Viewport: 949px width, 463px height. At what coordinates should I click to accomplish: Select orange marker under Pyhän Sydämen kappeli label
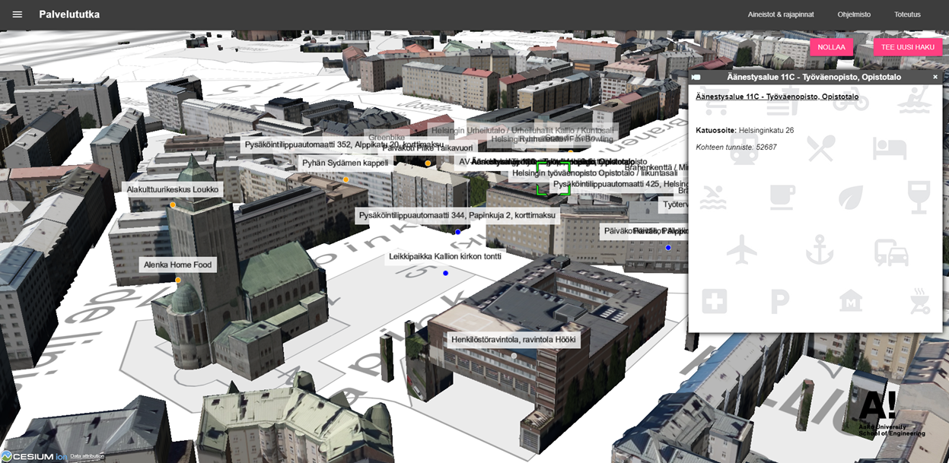pos(346,179)
